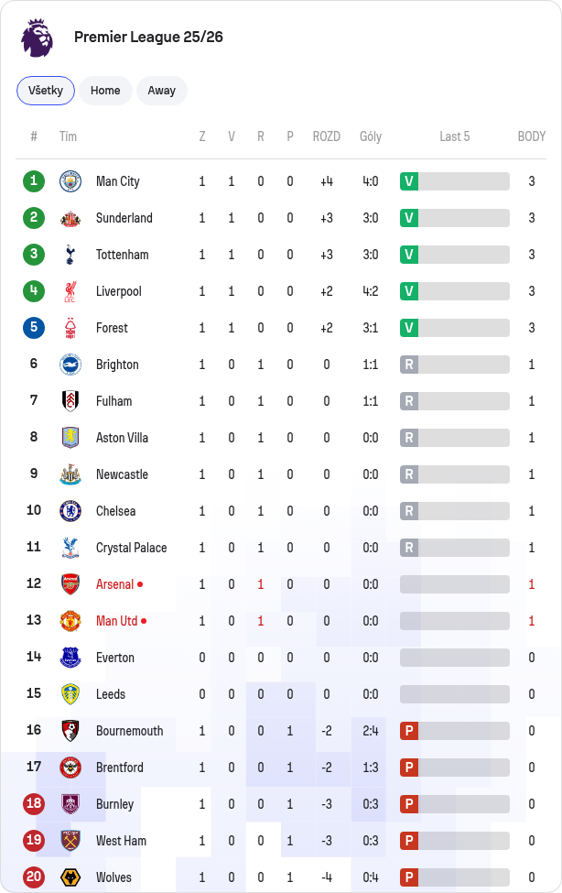Open the Man City club crest
Screen dimensions: 562x893
(70, 181)
